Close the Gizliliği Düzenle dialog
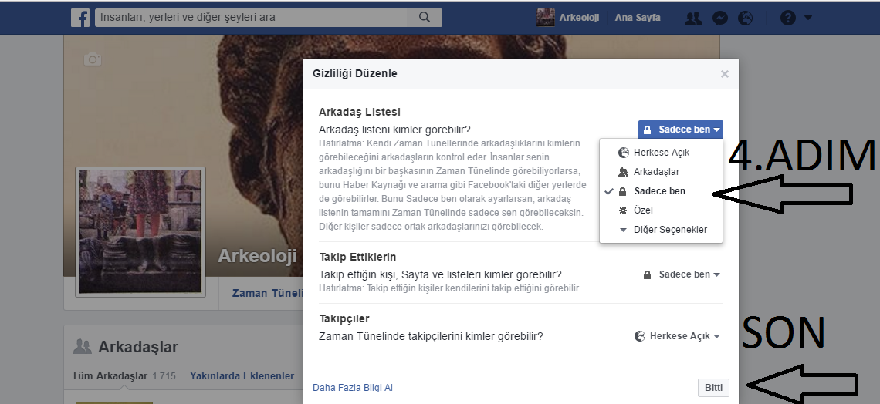 (x=725, y=74)
